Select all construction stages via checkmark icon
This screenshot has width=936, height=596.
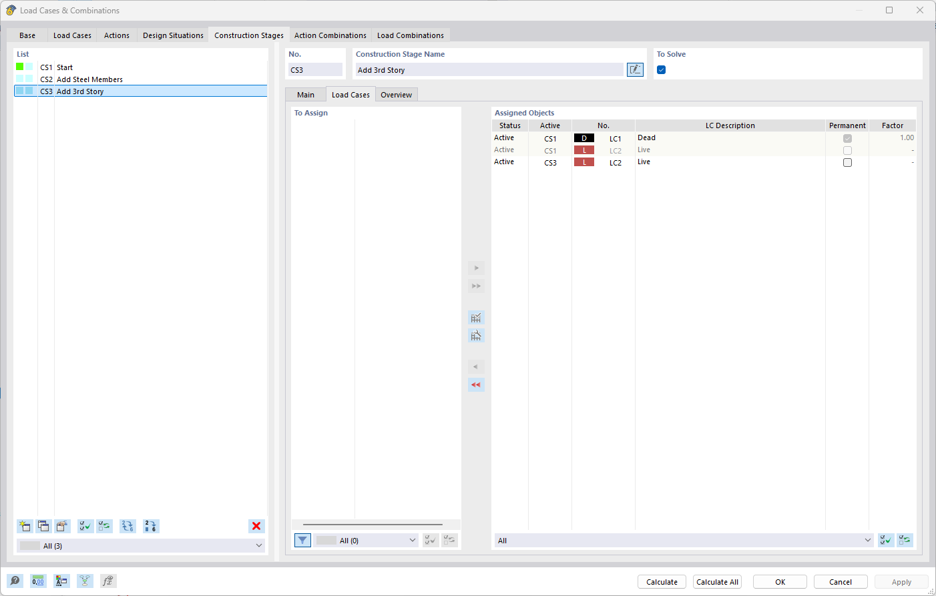click(x=85, y=526)
